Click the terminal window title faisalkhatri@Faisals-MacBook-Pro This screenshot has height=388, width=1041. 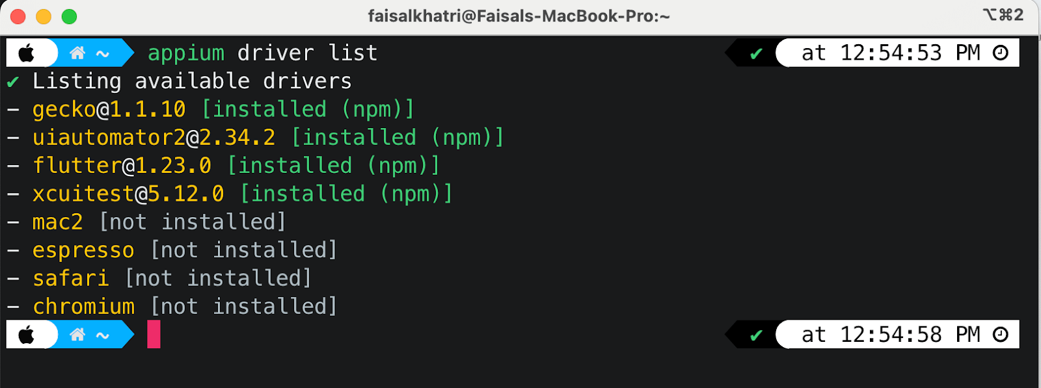click(517, 16)
